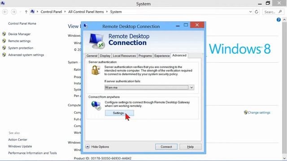Click the search magnifier icon
The height and width of the screenshot is (161, 287).
pos(280,12)
